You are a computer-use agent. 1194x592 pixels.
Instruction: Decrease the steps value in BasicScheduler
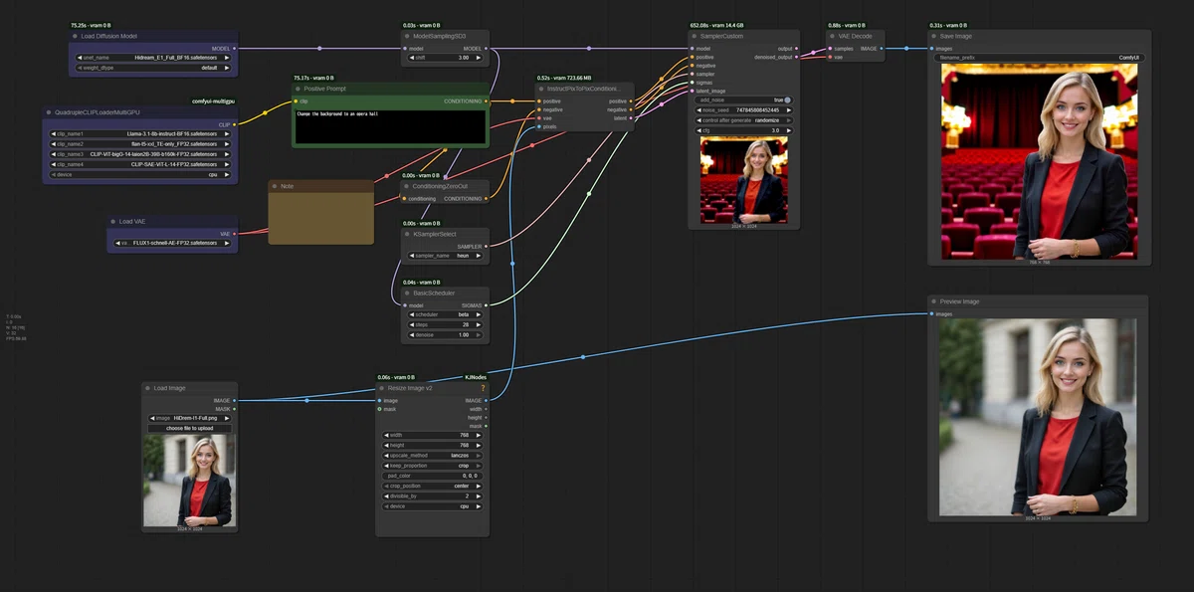412,324
